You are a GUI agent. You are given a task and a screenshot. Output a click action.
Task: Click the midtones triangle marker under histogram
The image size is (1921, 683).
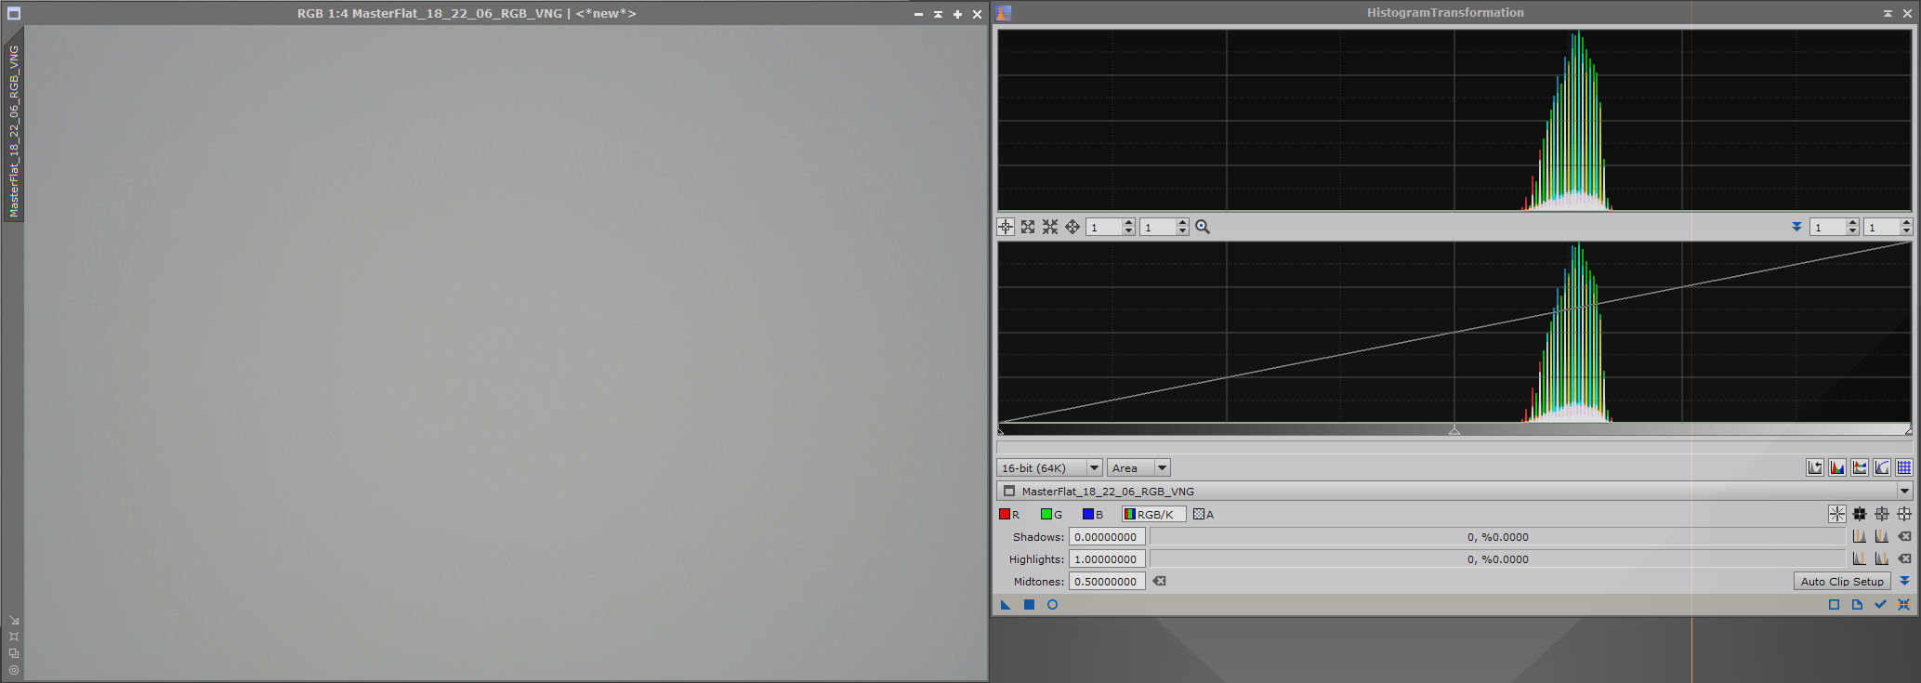[x=1454, y=430]
